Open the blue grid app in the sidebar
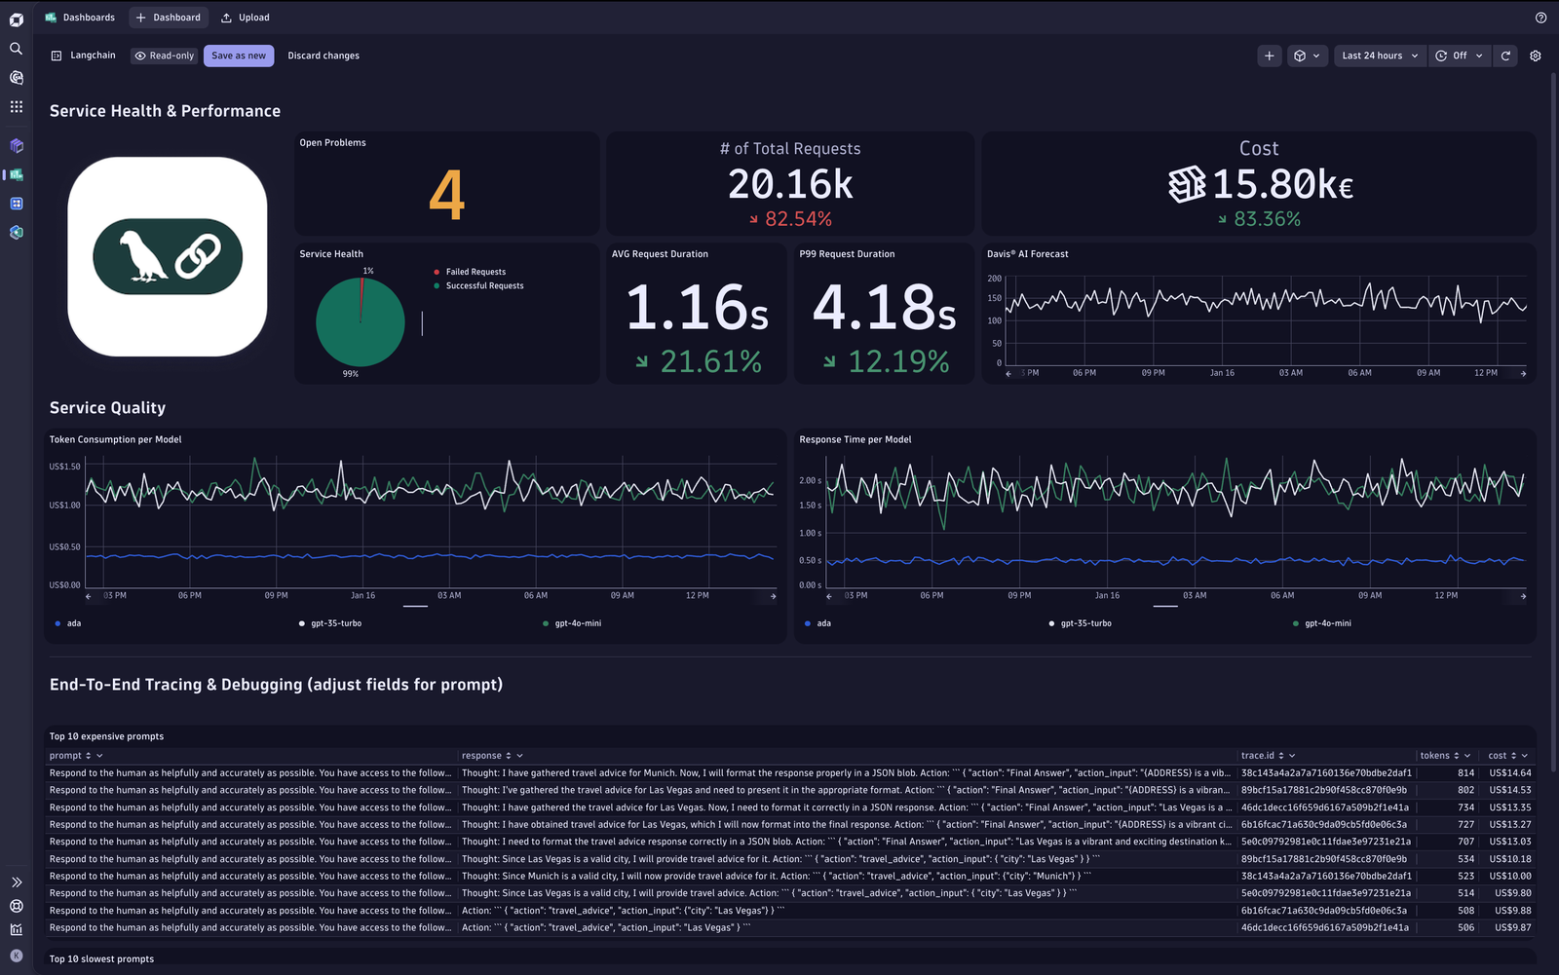 point(16,204)
